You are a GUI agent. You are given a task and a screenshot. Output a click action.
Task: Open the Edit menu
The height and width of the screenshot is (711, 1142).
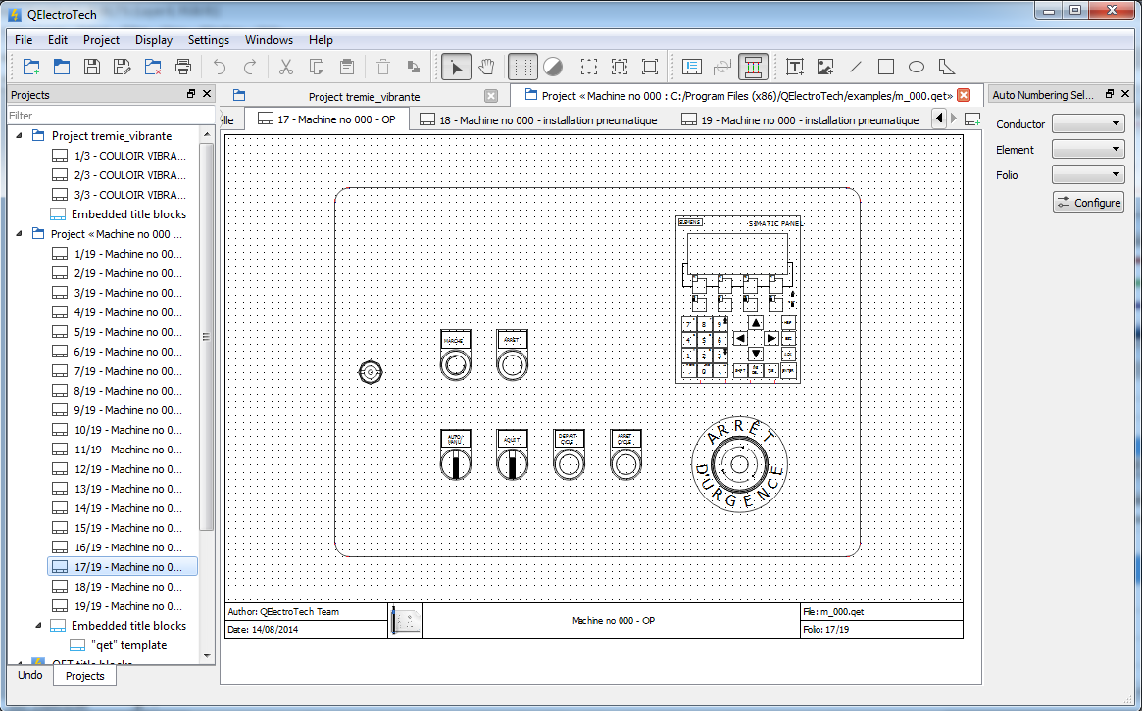tap(58, 40)
